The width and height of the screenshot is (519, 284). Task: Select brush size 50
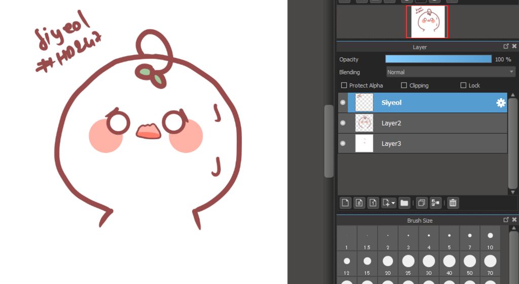click(x=470, y=264)
